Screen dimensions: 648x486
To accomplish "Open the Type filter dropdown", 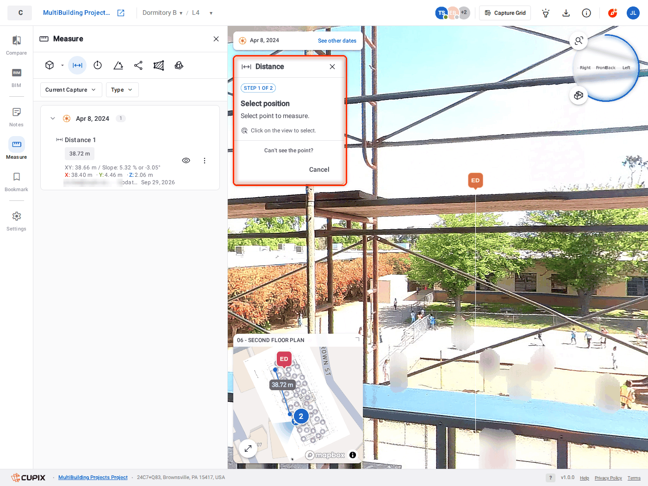I will click(x=122, y=90).
